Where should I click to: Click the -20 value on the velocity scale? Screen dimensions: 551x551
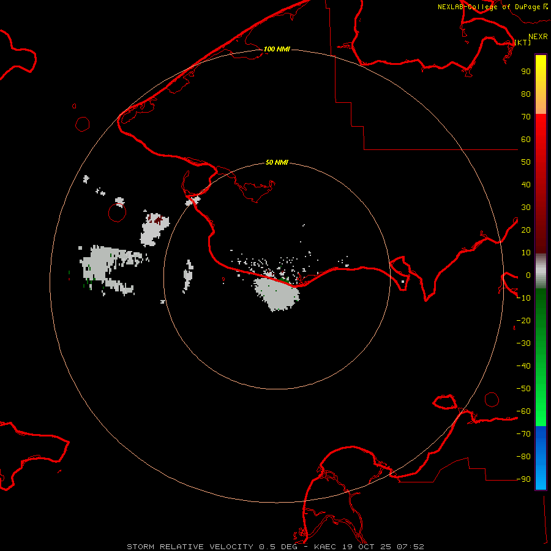pos(523,320)
